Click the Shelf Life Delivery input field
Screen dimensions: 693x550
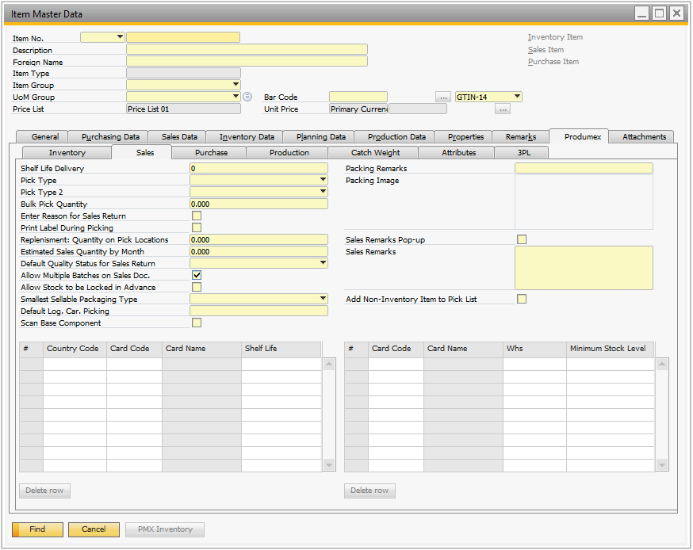[258, 168]
